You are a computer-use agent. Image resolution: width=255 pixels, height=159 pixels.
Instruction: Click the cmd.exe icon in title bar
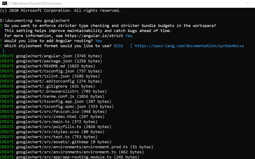coord(4,3)
